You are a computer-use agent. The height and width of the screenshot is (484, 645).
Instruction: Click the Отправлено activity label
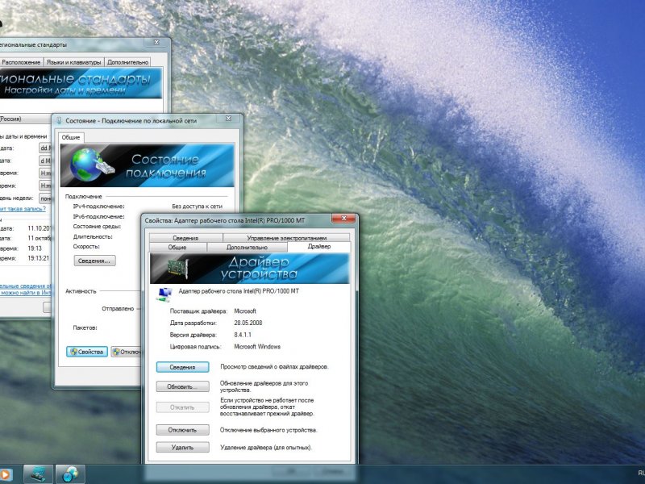(118, 309)
